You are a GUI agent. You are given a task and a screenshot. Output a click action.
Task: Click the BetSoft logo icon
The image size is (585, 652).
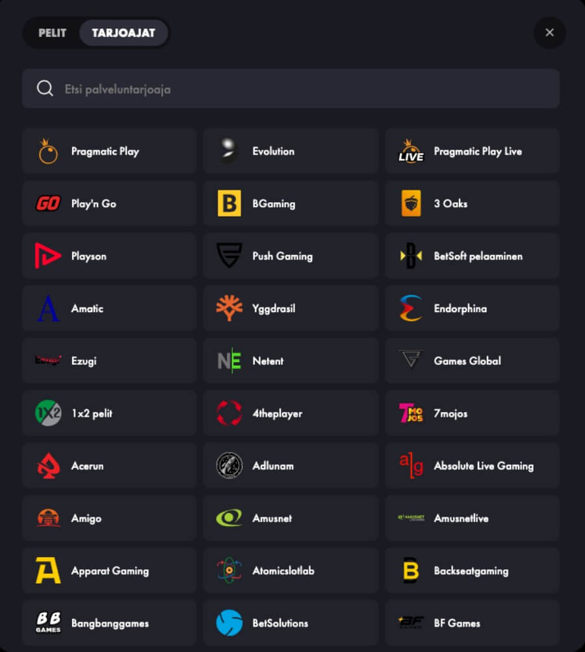tap(411, 255)
